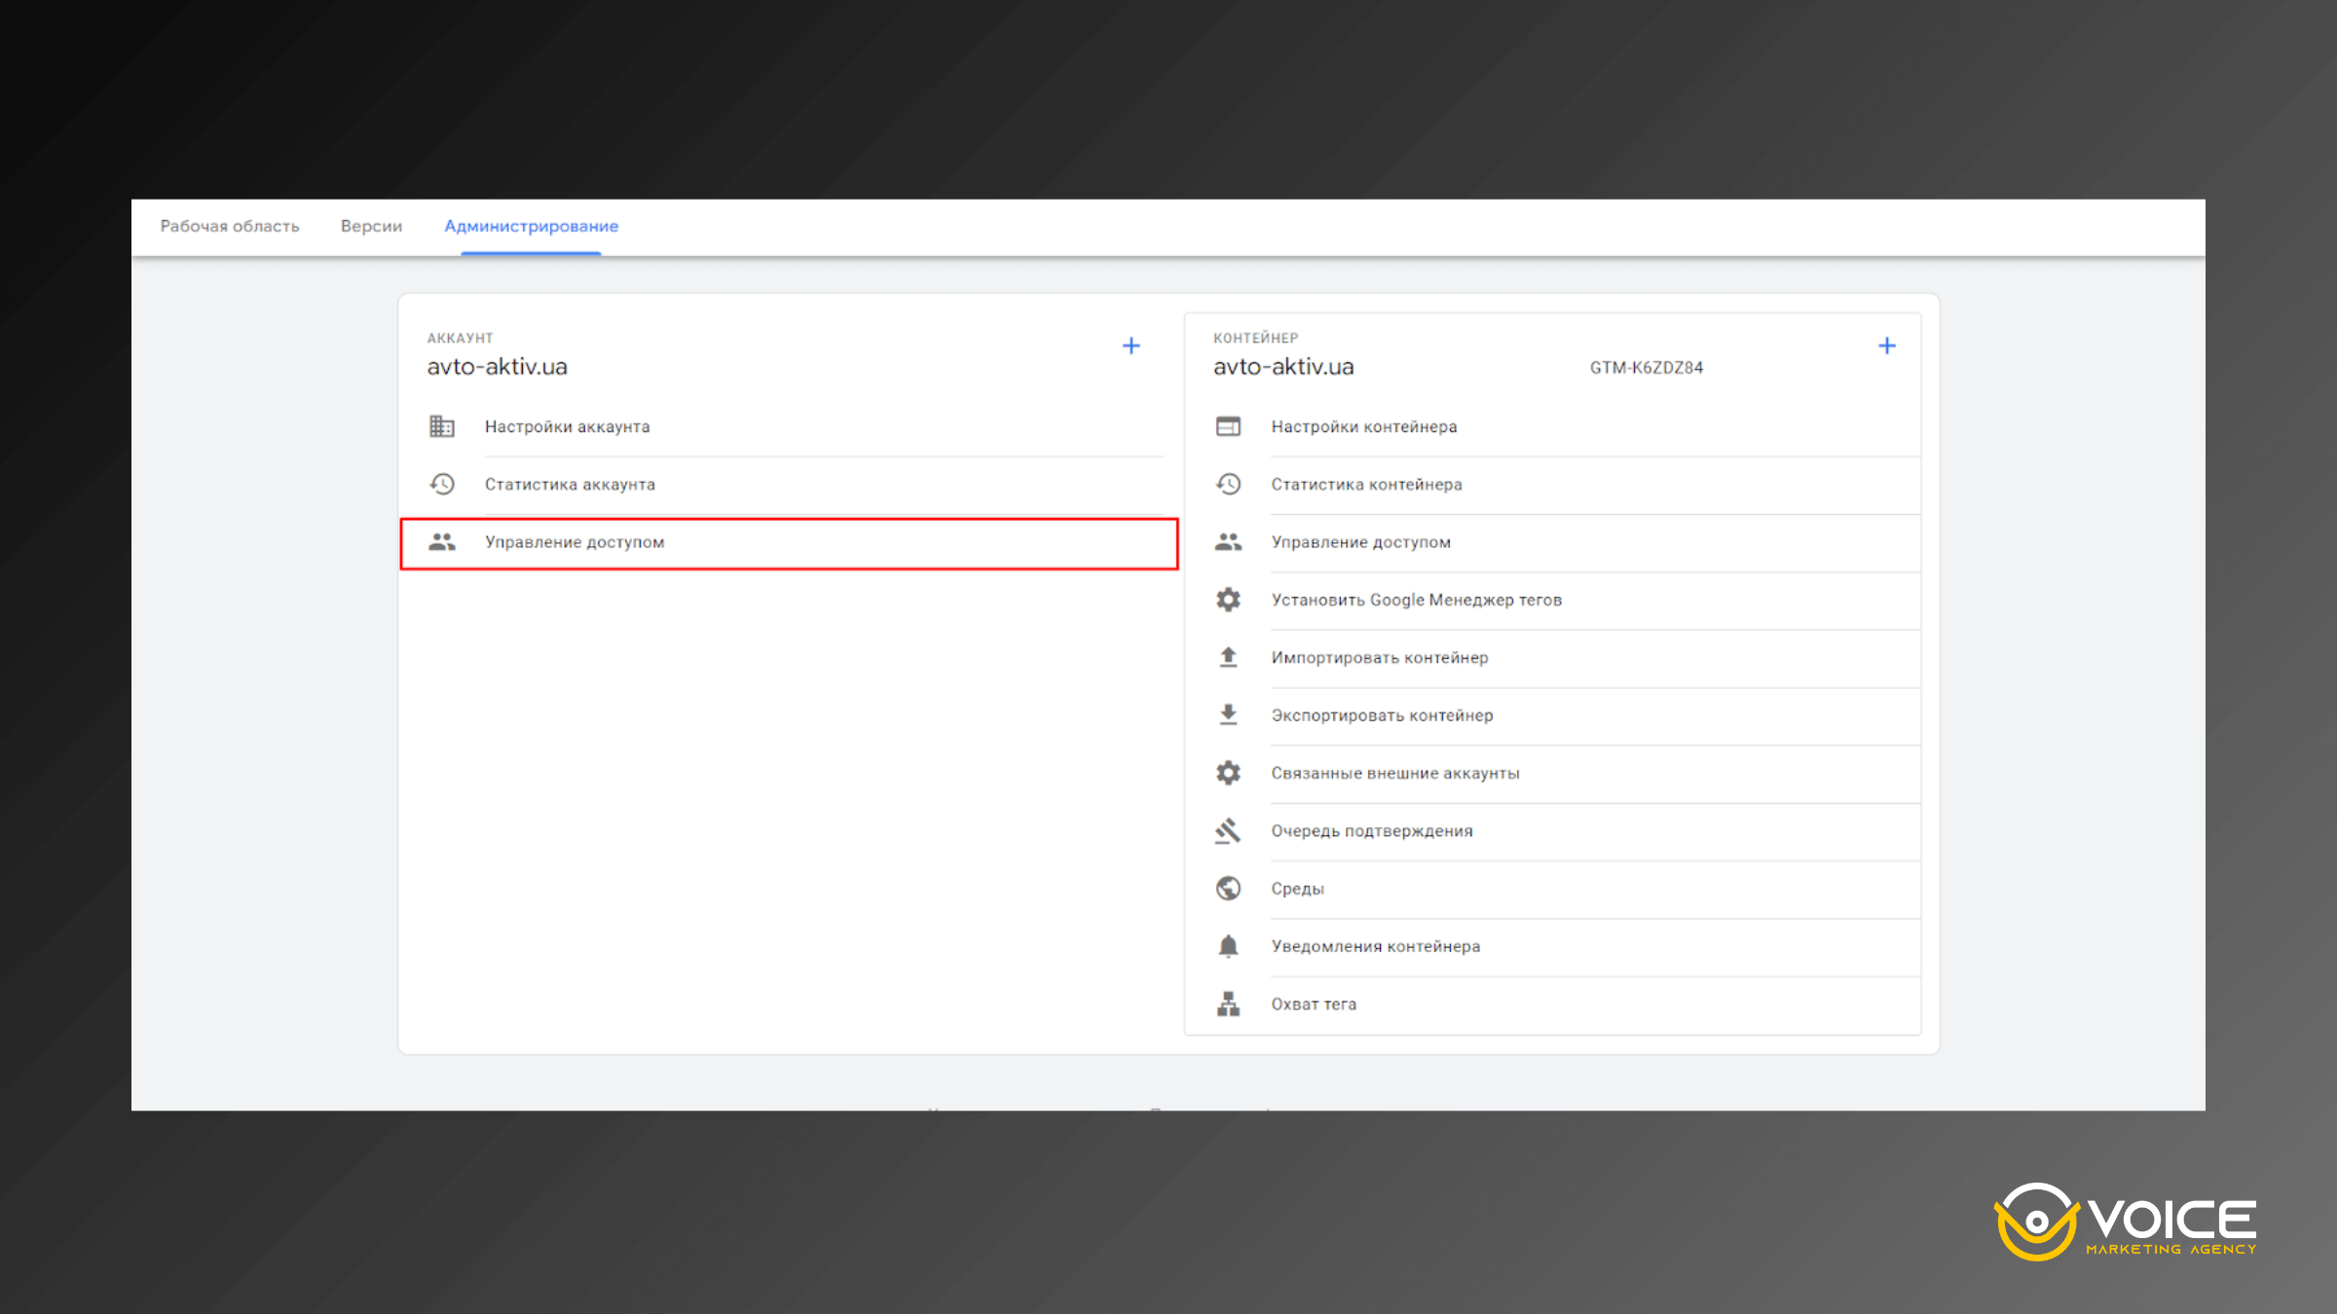Click the bell icon for Уведомления контейнера

click(1228, 946)
